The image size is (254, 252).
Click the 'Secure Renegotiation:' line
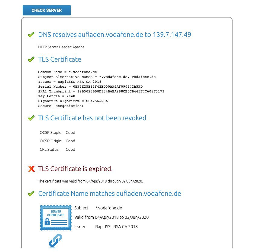click(61, 106)
